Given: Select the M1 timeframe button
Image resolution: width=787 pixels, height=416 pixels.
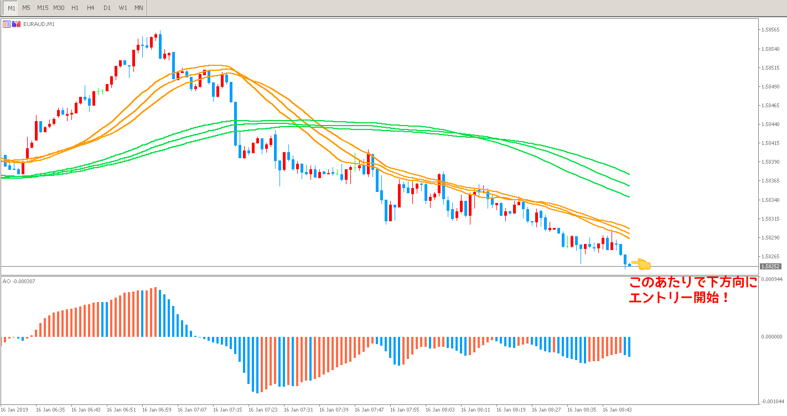Looking at the screenshot, I should tap(11, 8).
